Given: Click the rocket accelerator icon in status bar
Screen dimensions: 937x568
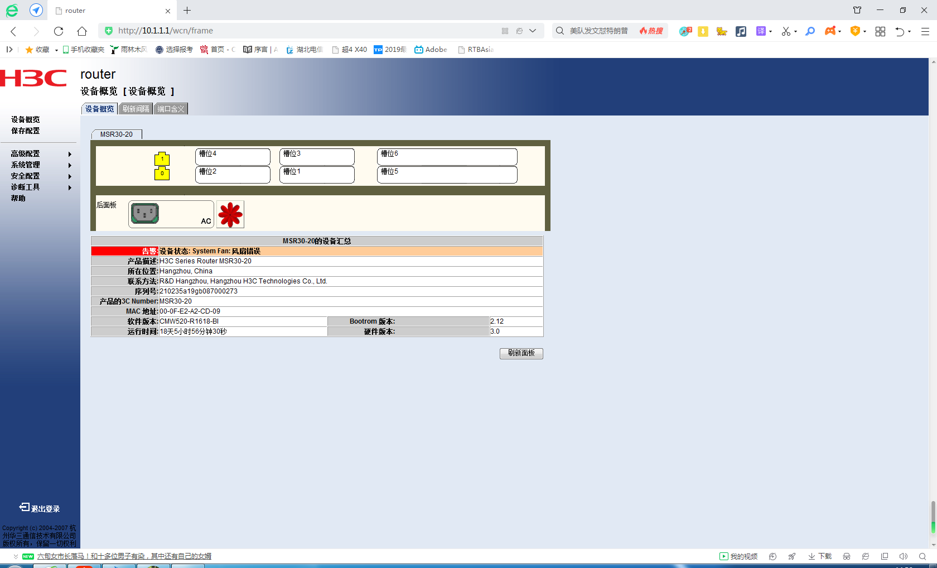Looking at the screenshot, I should (x=792, y=556).
